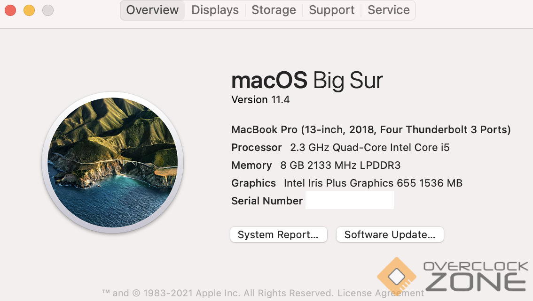Go to the Service tab
Image resolution: width=533 pixels, height=301 pixels.
388,10
